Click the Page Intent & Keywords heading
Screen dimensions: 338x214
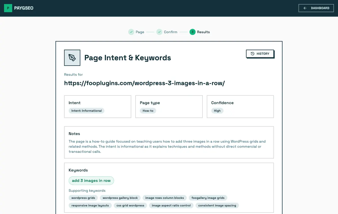coord(128,58)
